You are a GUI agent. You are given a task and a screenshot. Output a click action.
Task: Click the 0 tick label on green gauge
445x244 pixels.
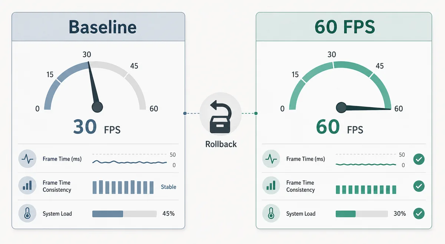[283, 109]
